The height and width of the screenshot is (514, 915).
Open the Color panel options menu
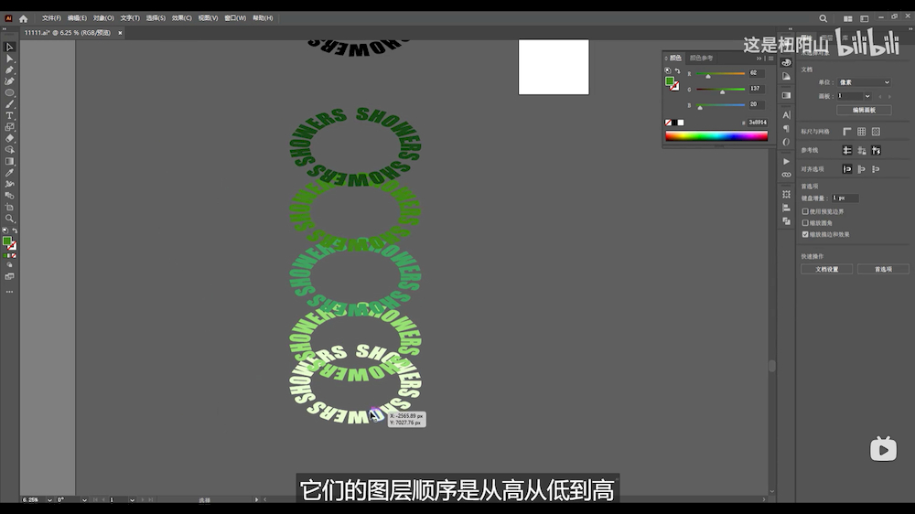770,59
